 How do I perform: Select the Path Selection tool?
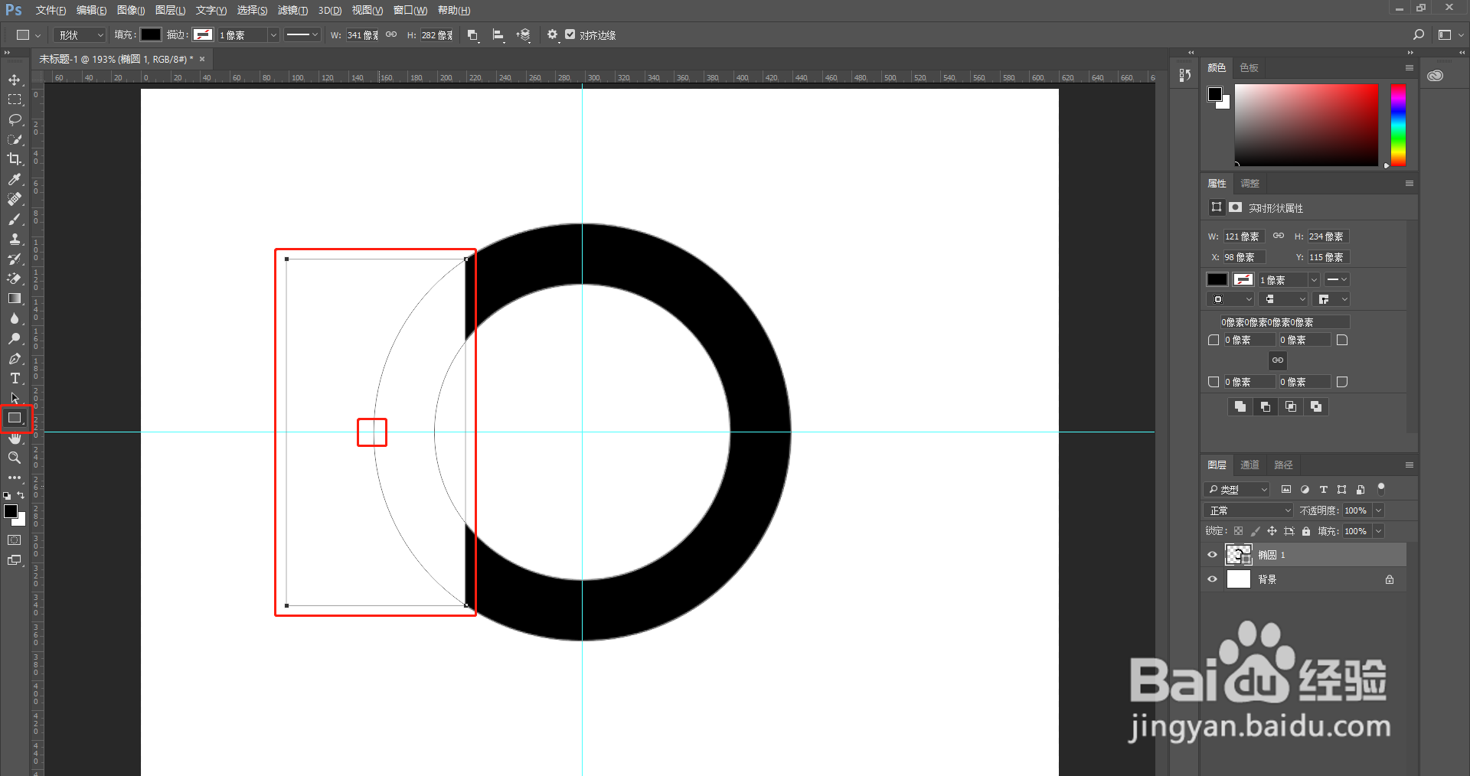pyautogui.click(x=15, y=398)
